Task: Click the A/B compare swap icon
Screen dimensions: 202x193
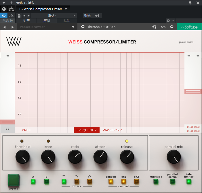Action: (x=154, y=27)
